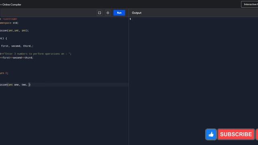Image resolution: width=258 pixels, height=145 pixels.
Task: Click the 'urn 0;' return line
Action: tap(4, 73)
